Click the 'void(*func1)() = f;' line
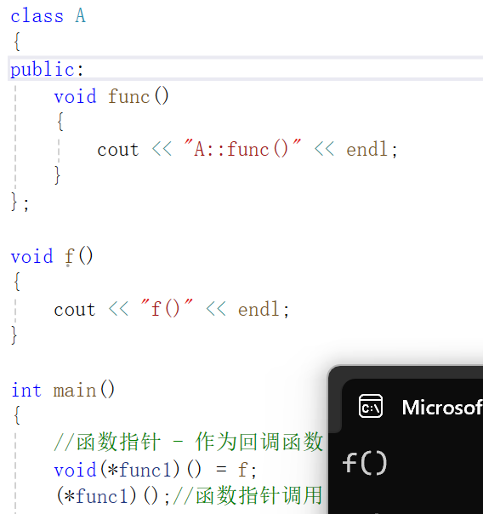Image resolution: width=483 pixels, height=514 pixels. (x=156, y=469)
